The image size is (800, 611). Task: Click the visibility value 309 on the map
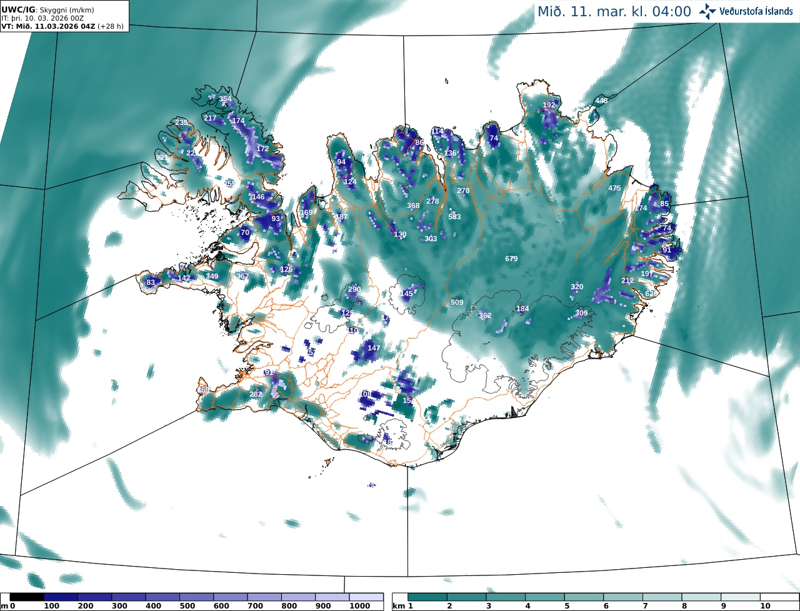(x=581, y=313)
